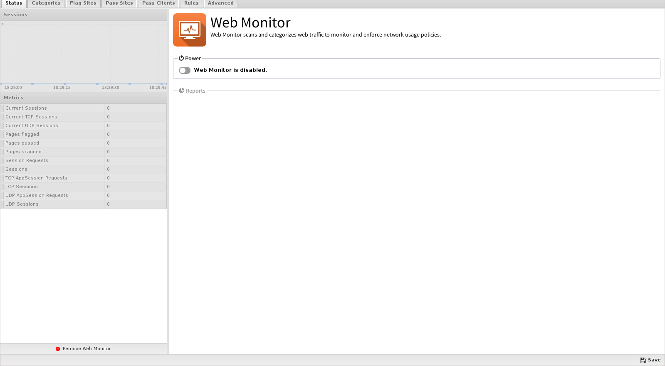The image size is (665, 366).
Task: Open the Rules tab
Action: pos(191,3)
